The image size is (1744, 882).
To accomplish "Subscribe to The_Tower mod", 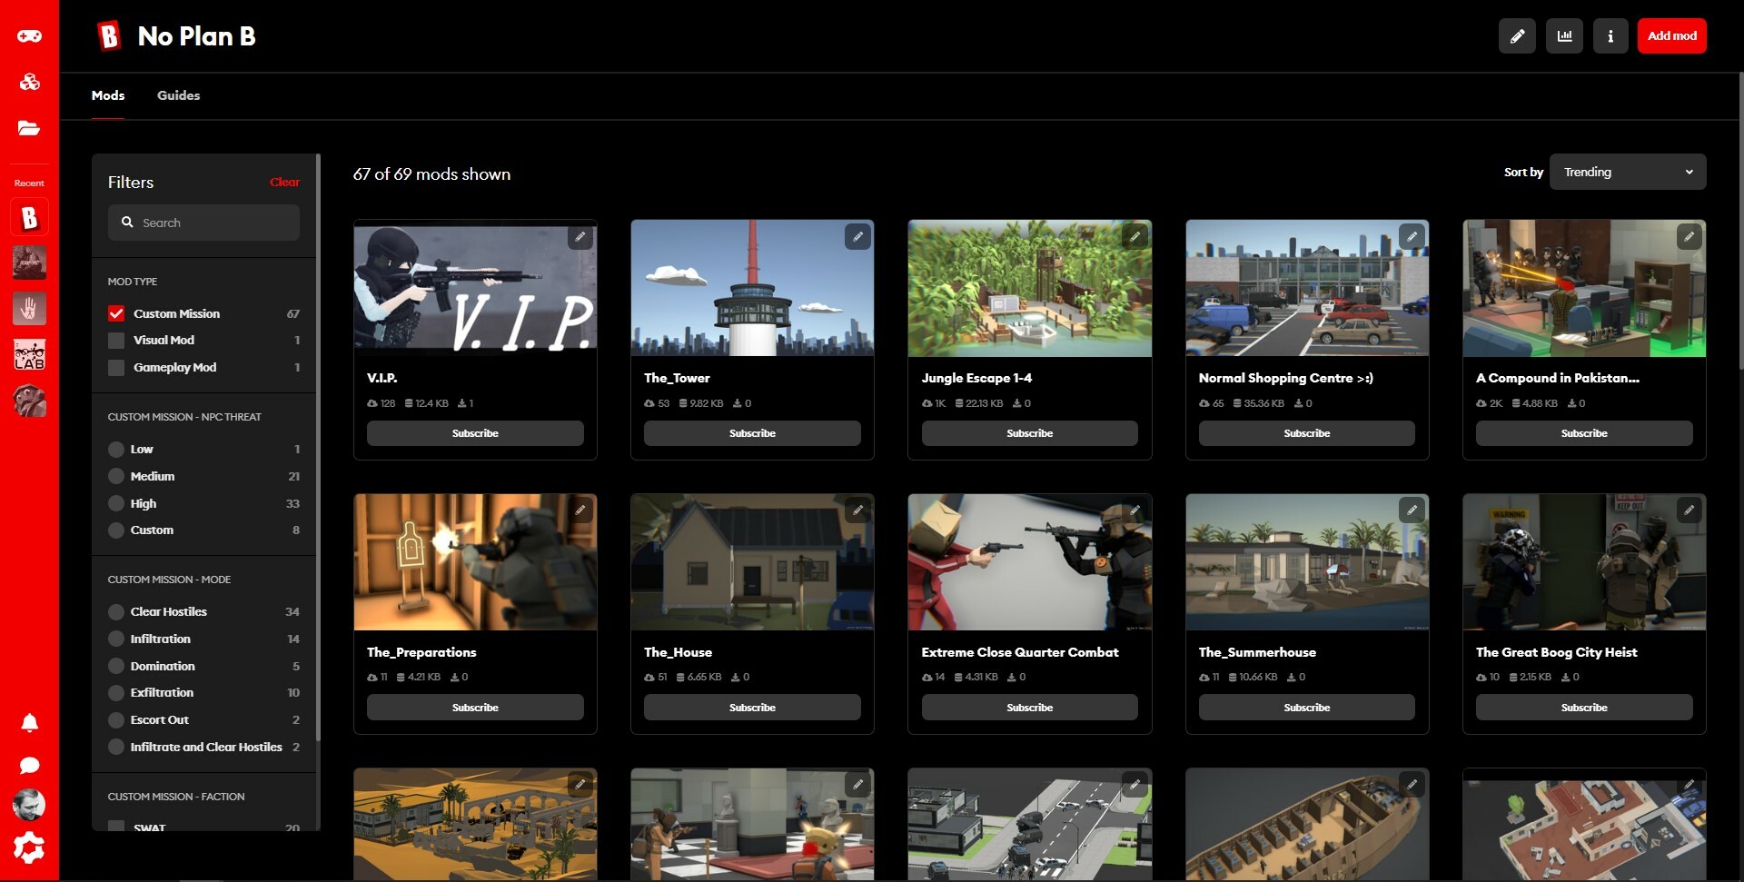I will (752, 433).
